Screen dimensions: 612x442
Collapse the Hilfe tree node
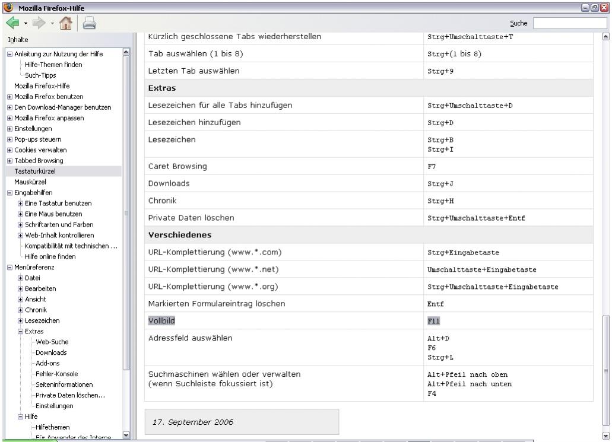pos(20,416)
